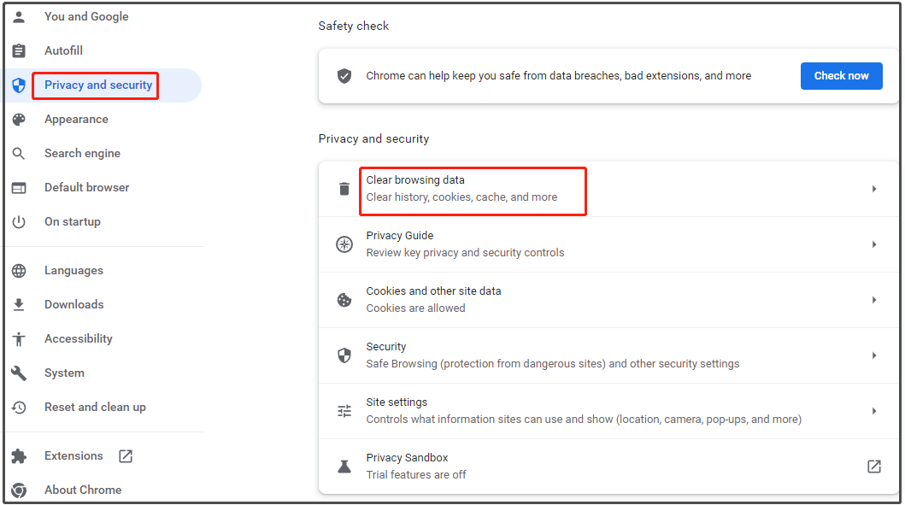This screenshot has height=505, width=905.
Task: Expand the Security settings row chevron
Action: (874, 355)
